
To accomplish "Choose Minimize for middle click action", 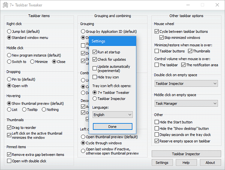I will point(33,62).
